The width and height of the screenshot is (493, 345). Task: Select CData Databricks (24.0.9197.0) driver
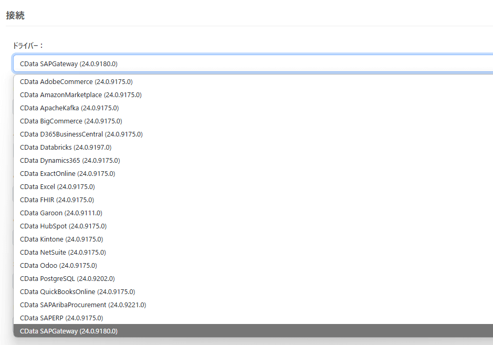coord(253,148)
